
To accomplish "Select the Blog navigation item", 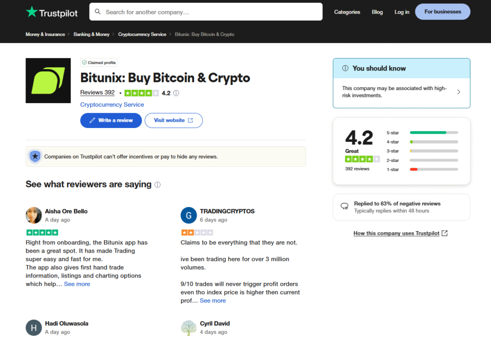I will coord(377,12).
